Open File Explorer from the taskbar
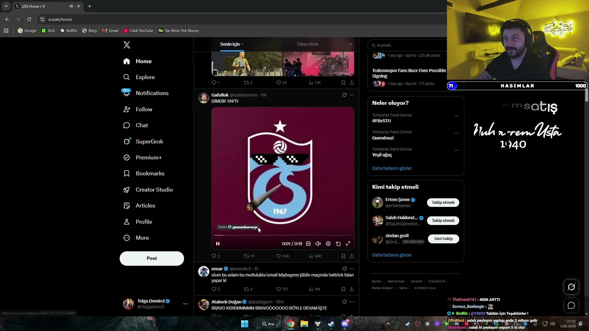This screenshot has width=589, height=331. pyautogui.click(x=304, y=324)
